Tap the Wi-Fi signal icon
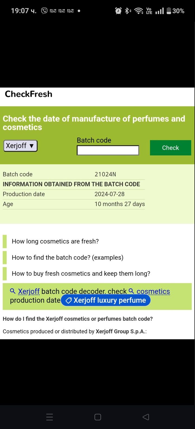This screenshot has height=429, width=195. click(x=139, y=11)
